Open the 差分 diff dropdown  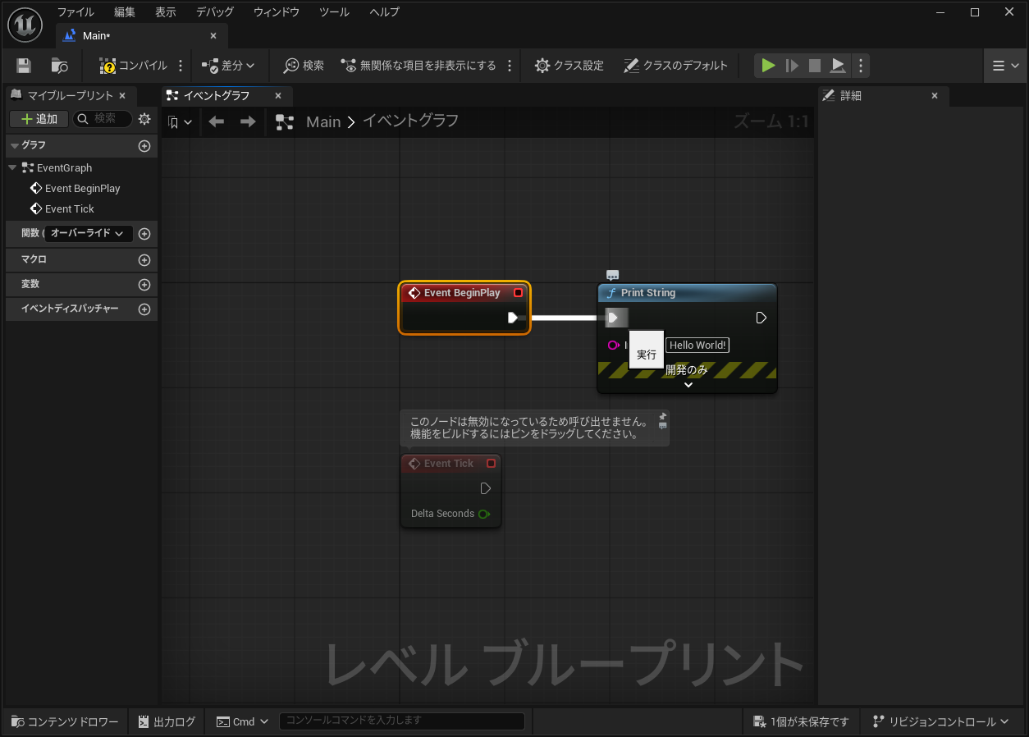tap(228, 66)
